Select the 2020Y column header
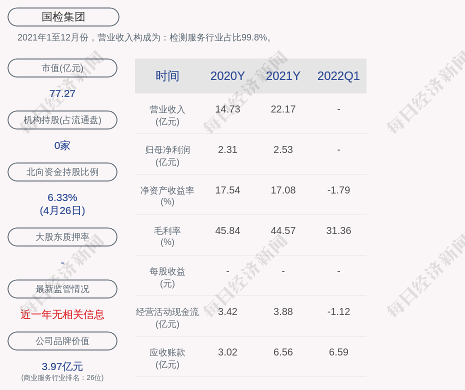 (227, 76)
